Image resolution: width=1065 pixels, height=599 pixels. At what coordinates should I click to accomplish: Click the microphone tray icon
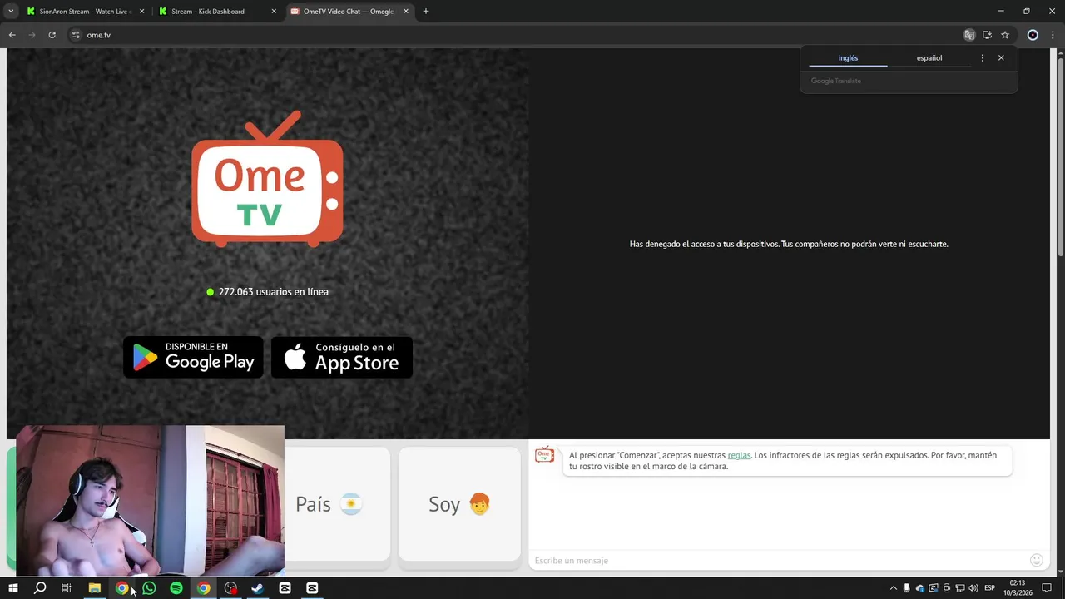(907, 588)
